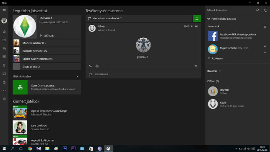Open user profile avatar in sidebar
Screen dimensions: 270x152
click(x=4, y=21)
